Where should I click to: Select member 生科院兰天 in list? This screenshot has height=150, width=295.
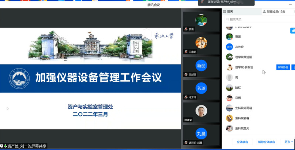[242, 128]
